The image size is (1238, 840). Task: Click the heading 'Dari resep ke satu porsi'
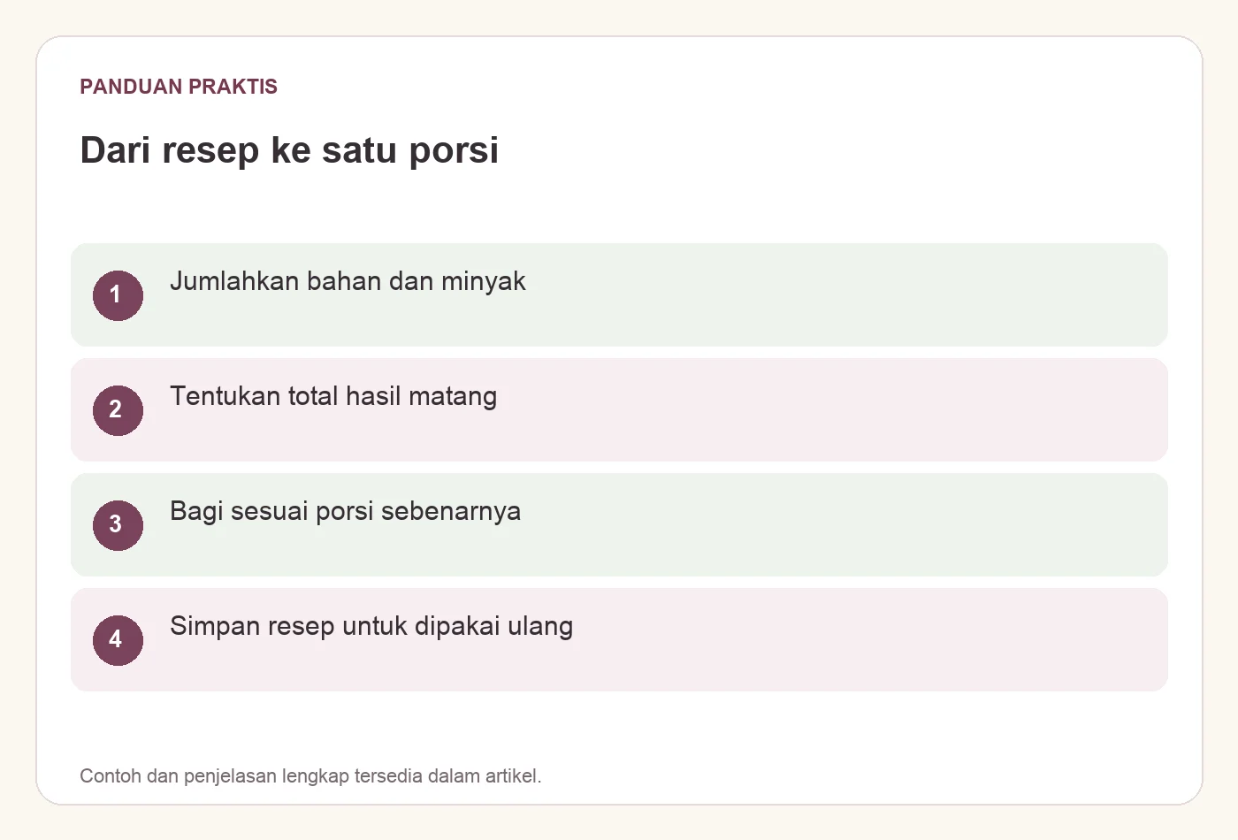coord(289,150)
